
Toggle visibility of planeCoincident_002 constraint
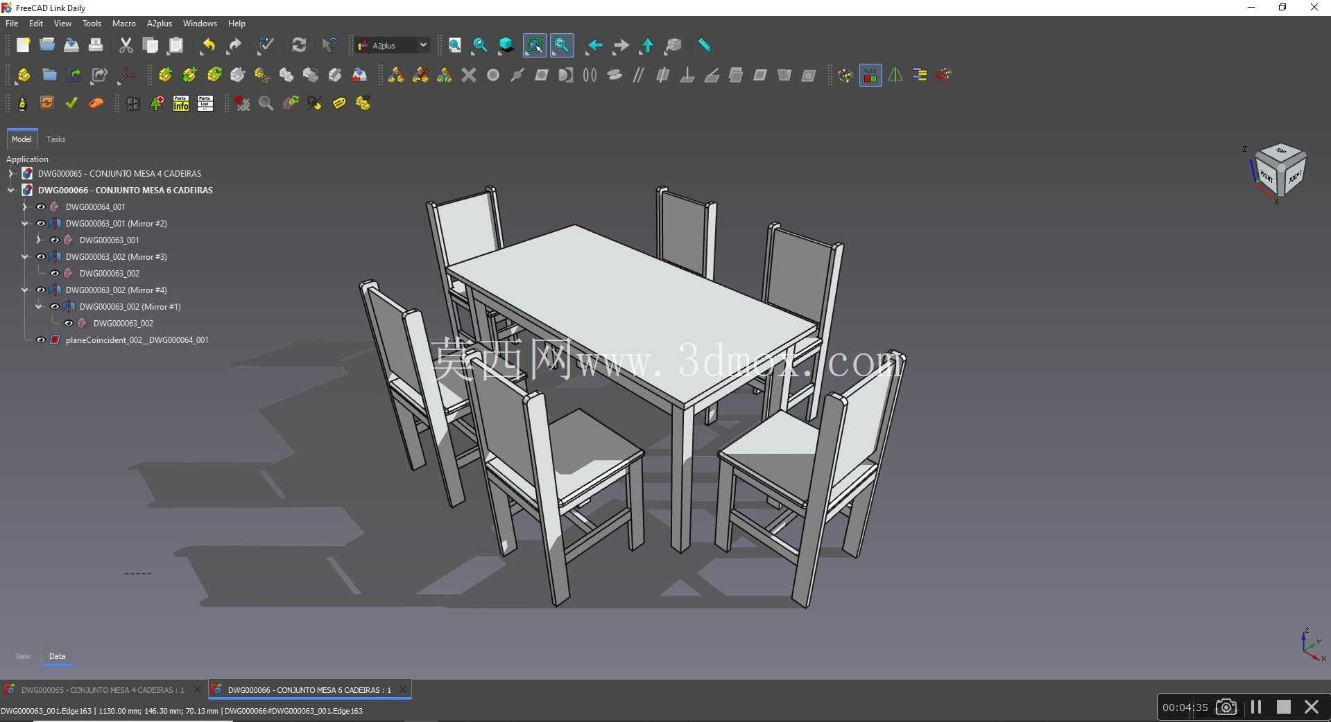pyautogui.click(x=41, y=340)
